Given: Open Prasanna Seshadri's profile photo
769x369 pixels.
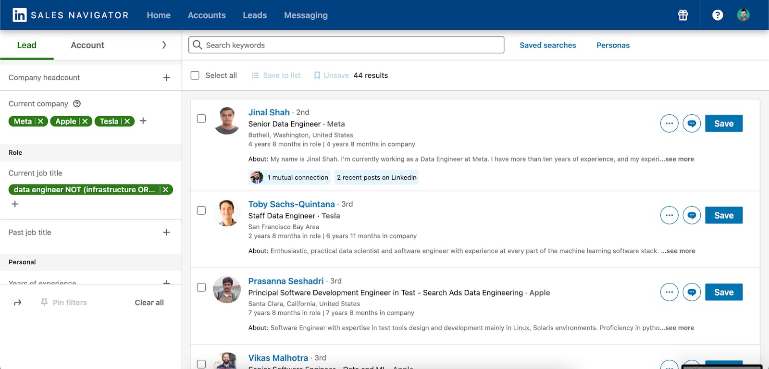Looking at the screenshot, I should [227, 289].
